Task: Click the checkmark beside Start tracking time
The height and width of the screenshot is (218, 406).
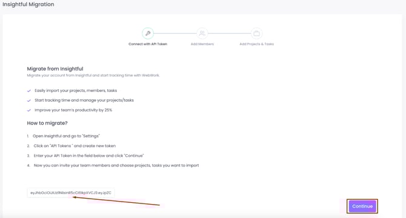Action: (29, 101)
